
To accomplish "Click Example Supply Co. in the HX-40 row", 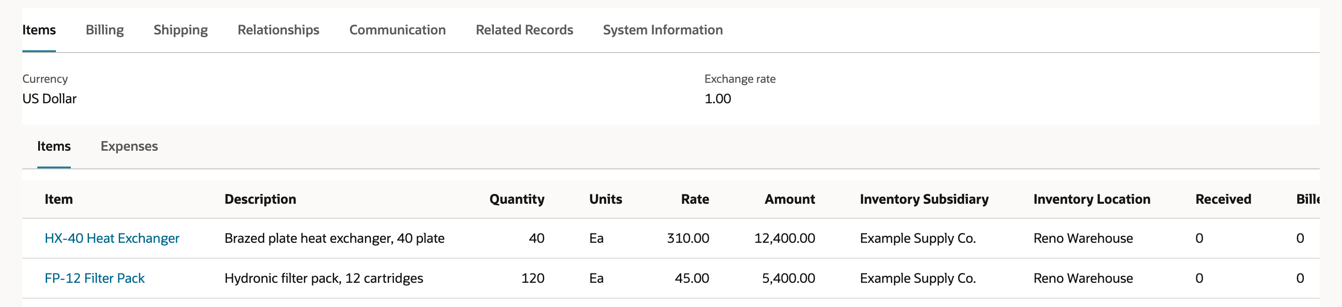I will pos(918,238).
